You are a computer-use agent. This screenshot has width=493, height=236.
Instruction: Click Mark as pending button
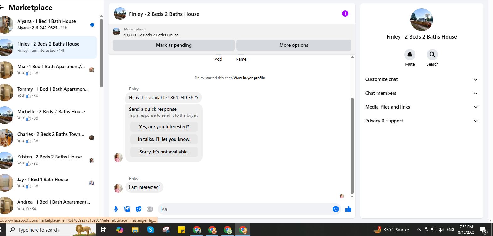point(174,45)
